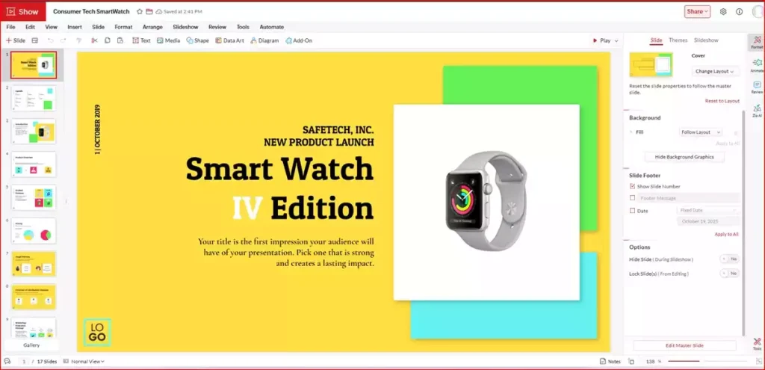
Task: Star the presentation as favorite
Action: [140, 12]
